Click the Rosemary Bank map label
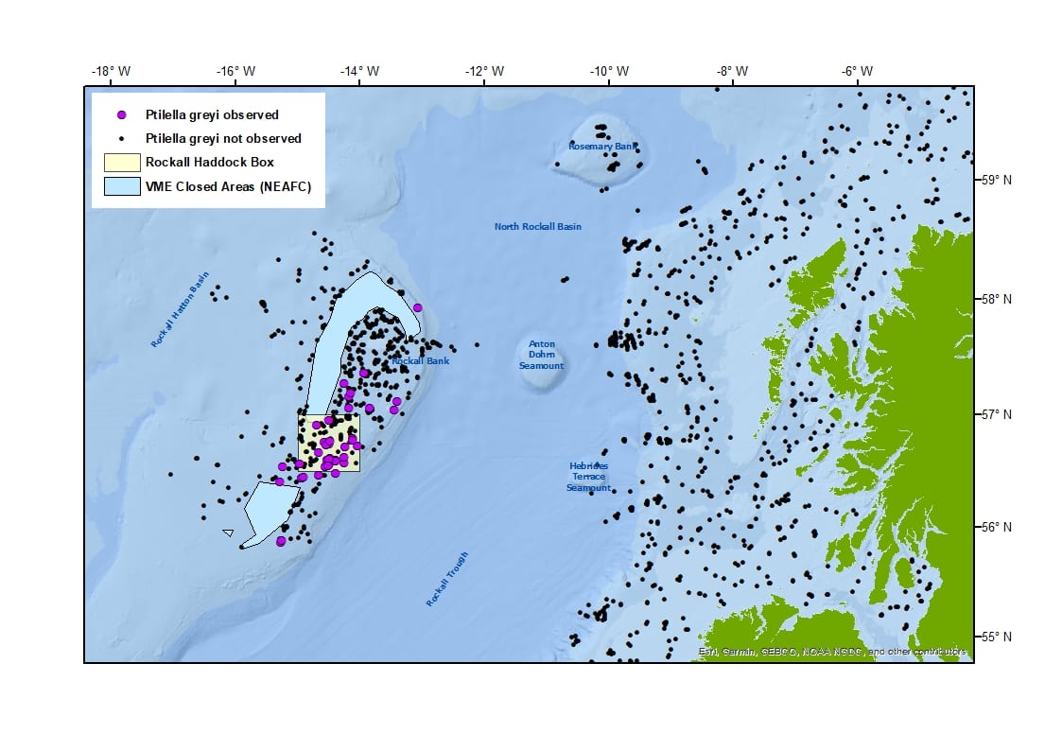 coord(602,147)
